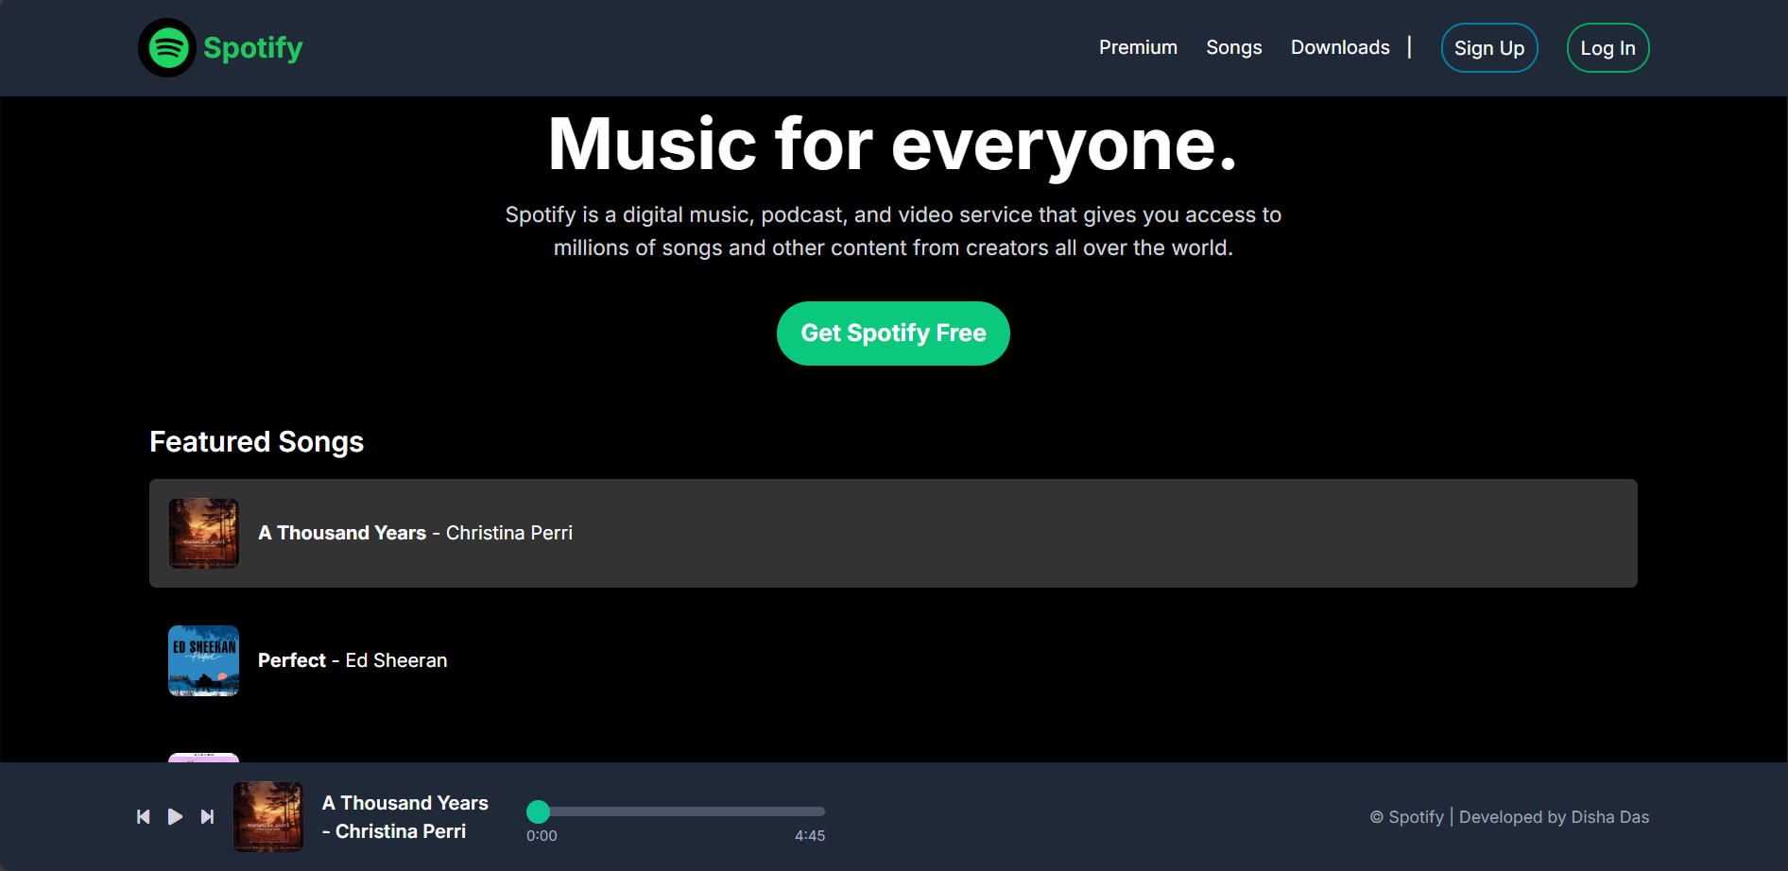The width and height of the screenshot is (1788, 871).
Task: Select the A Thousand Years song row
Action: coord(892,533)
